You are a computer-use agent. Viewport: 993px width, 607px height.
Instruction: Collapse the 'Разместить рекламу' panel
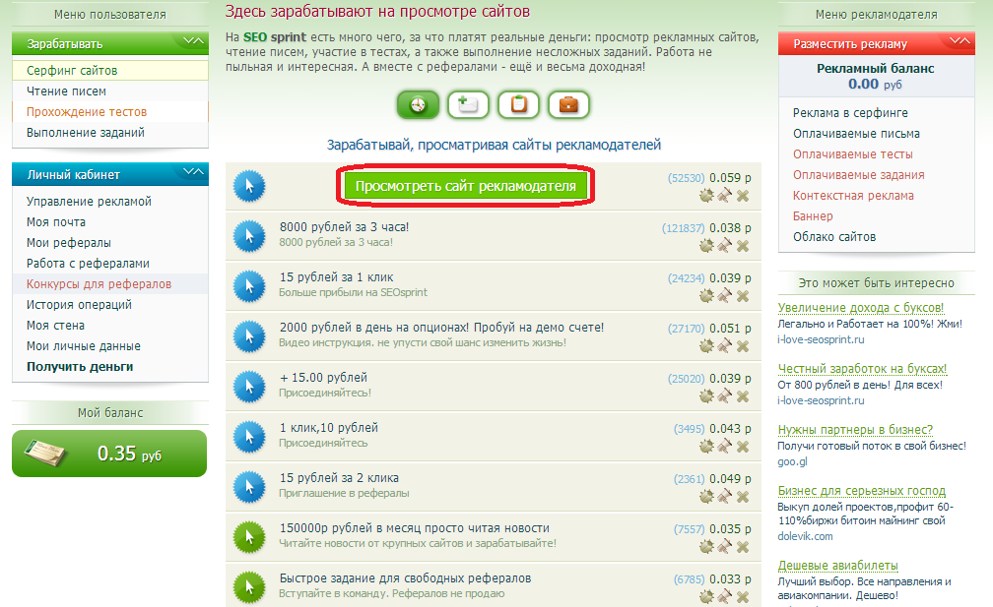pyautogui.click(x=956, y=42)
